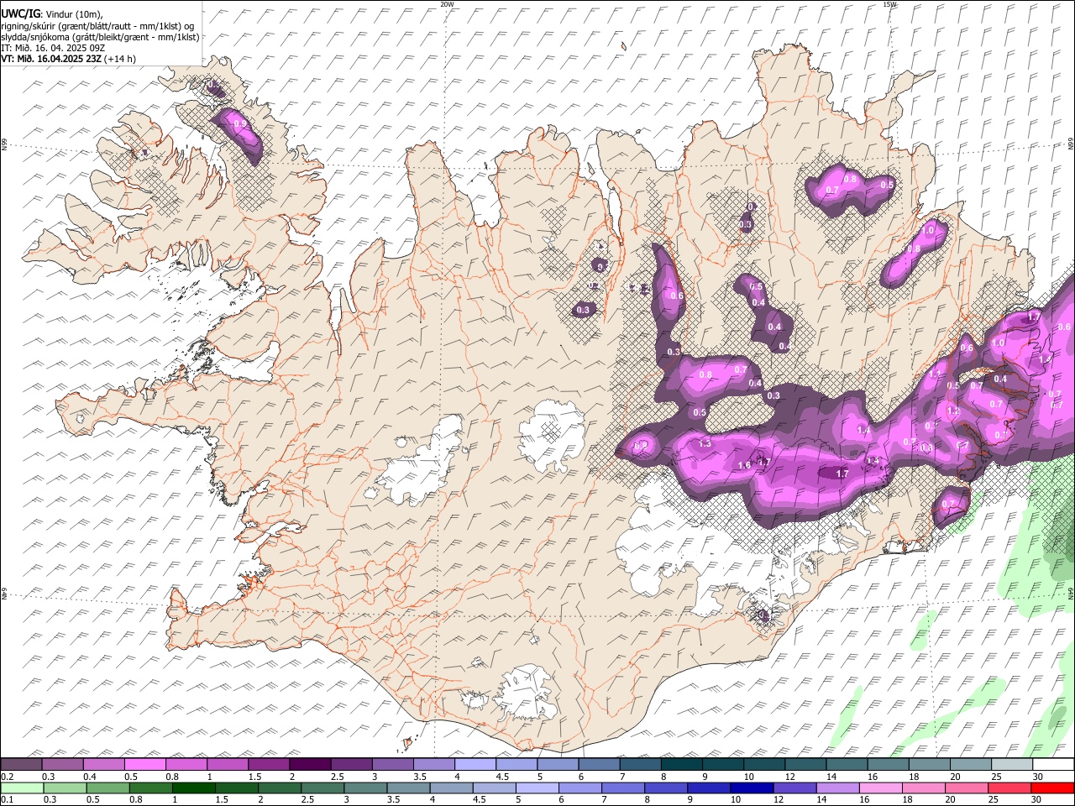Click the 'rigning/skúrir' description line
Screen dimensions: 1075x806
(x=97, y=25)
